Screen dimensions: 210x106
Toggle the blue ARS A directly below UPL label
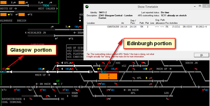(x=67, y=69)
